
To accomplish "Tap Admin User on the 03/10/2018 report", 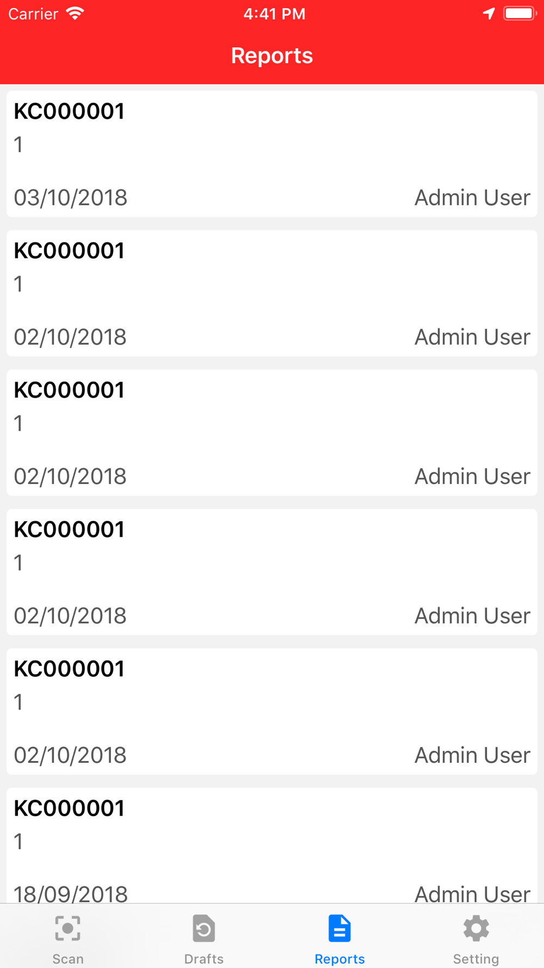I will (472, 198).
